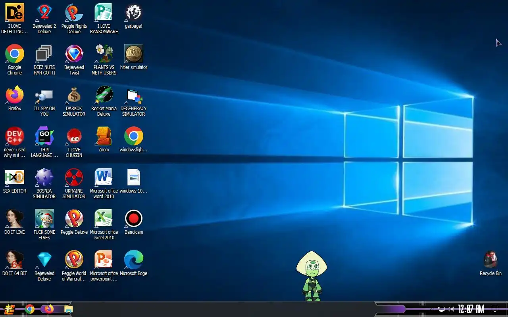Open windowsligh... Chrome shortcut
The width and height of the screenshot is (508, 317).
pyautogui.click(x=134, y=139)
